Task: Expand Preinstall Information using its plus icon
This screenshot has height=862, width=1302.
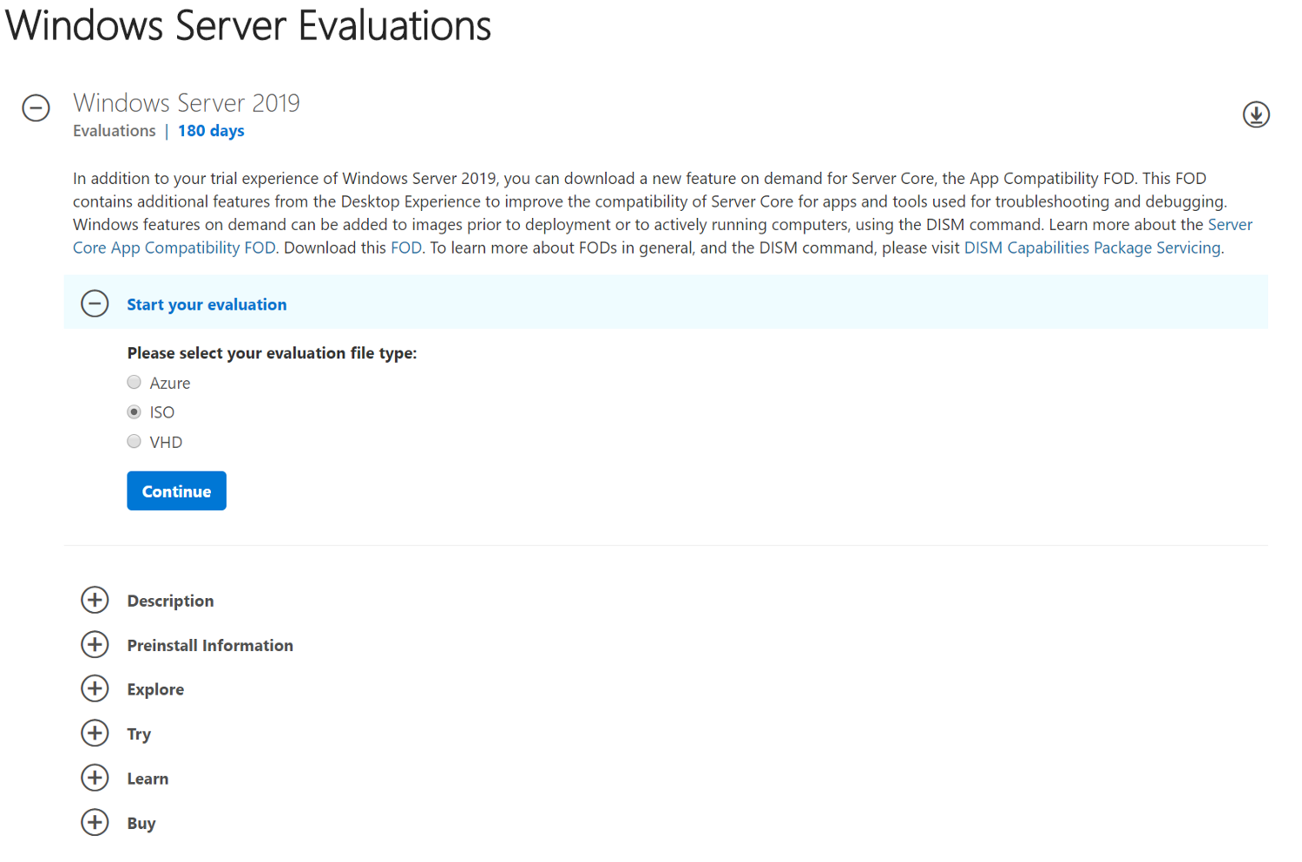Action: point(95,644)
